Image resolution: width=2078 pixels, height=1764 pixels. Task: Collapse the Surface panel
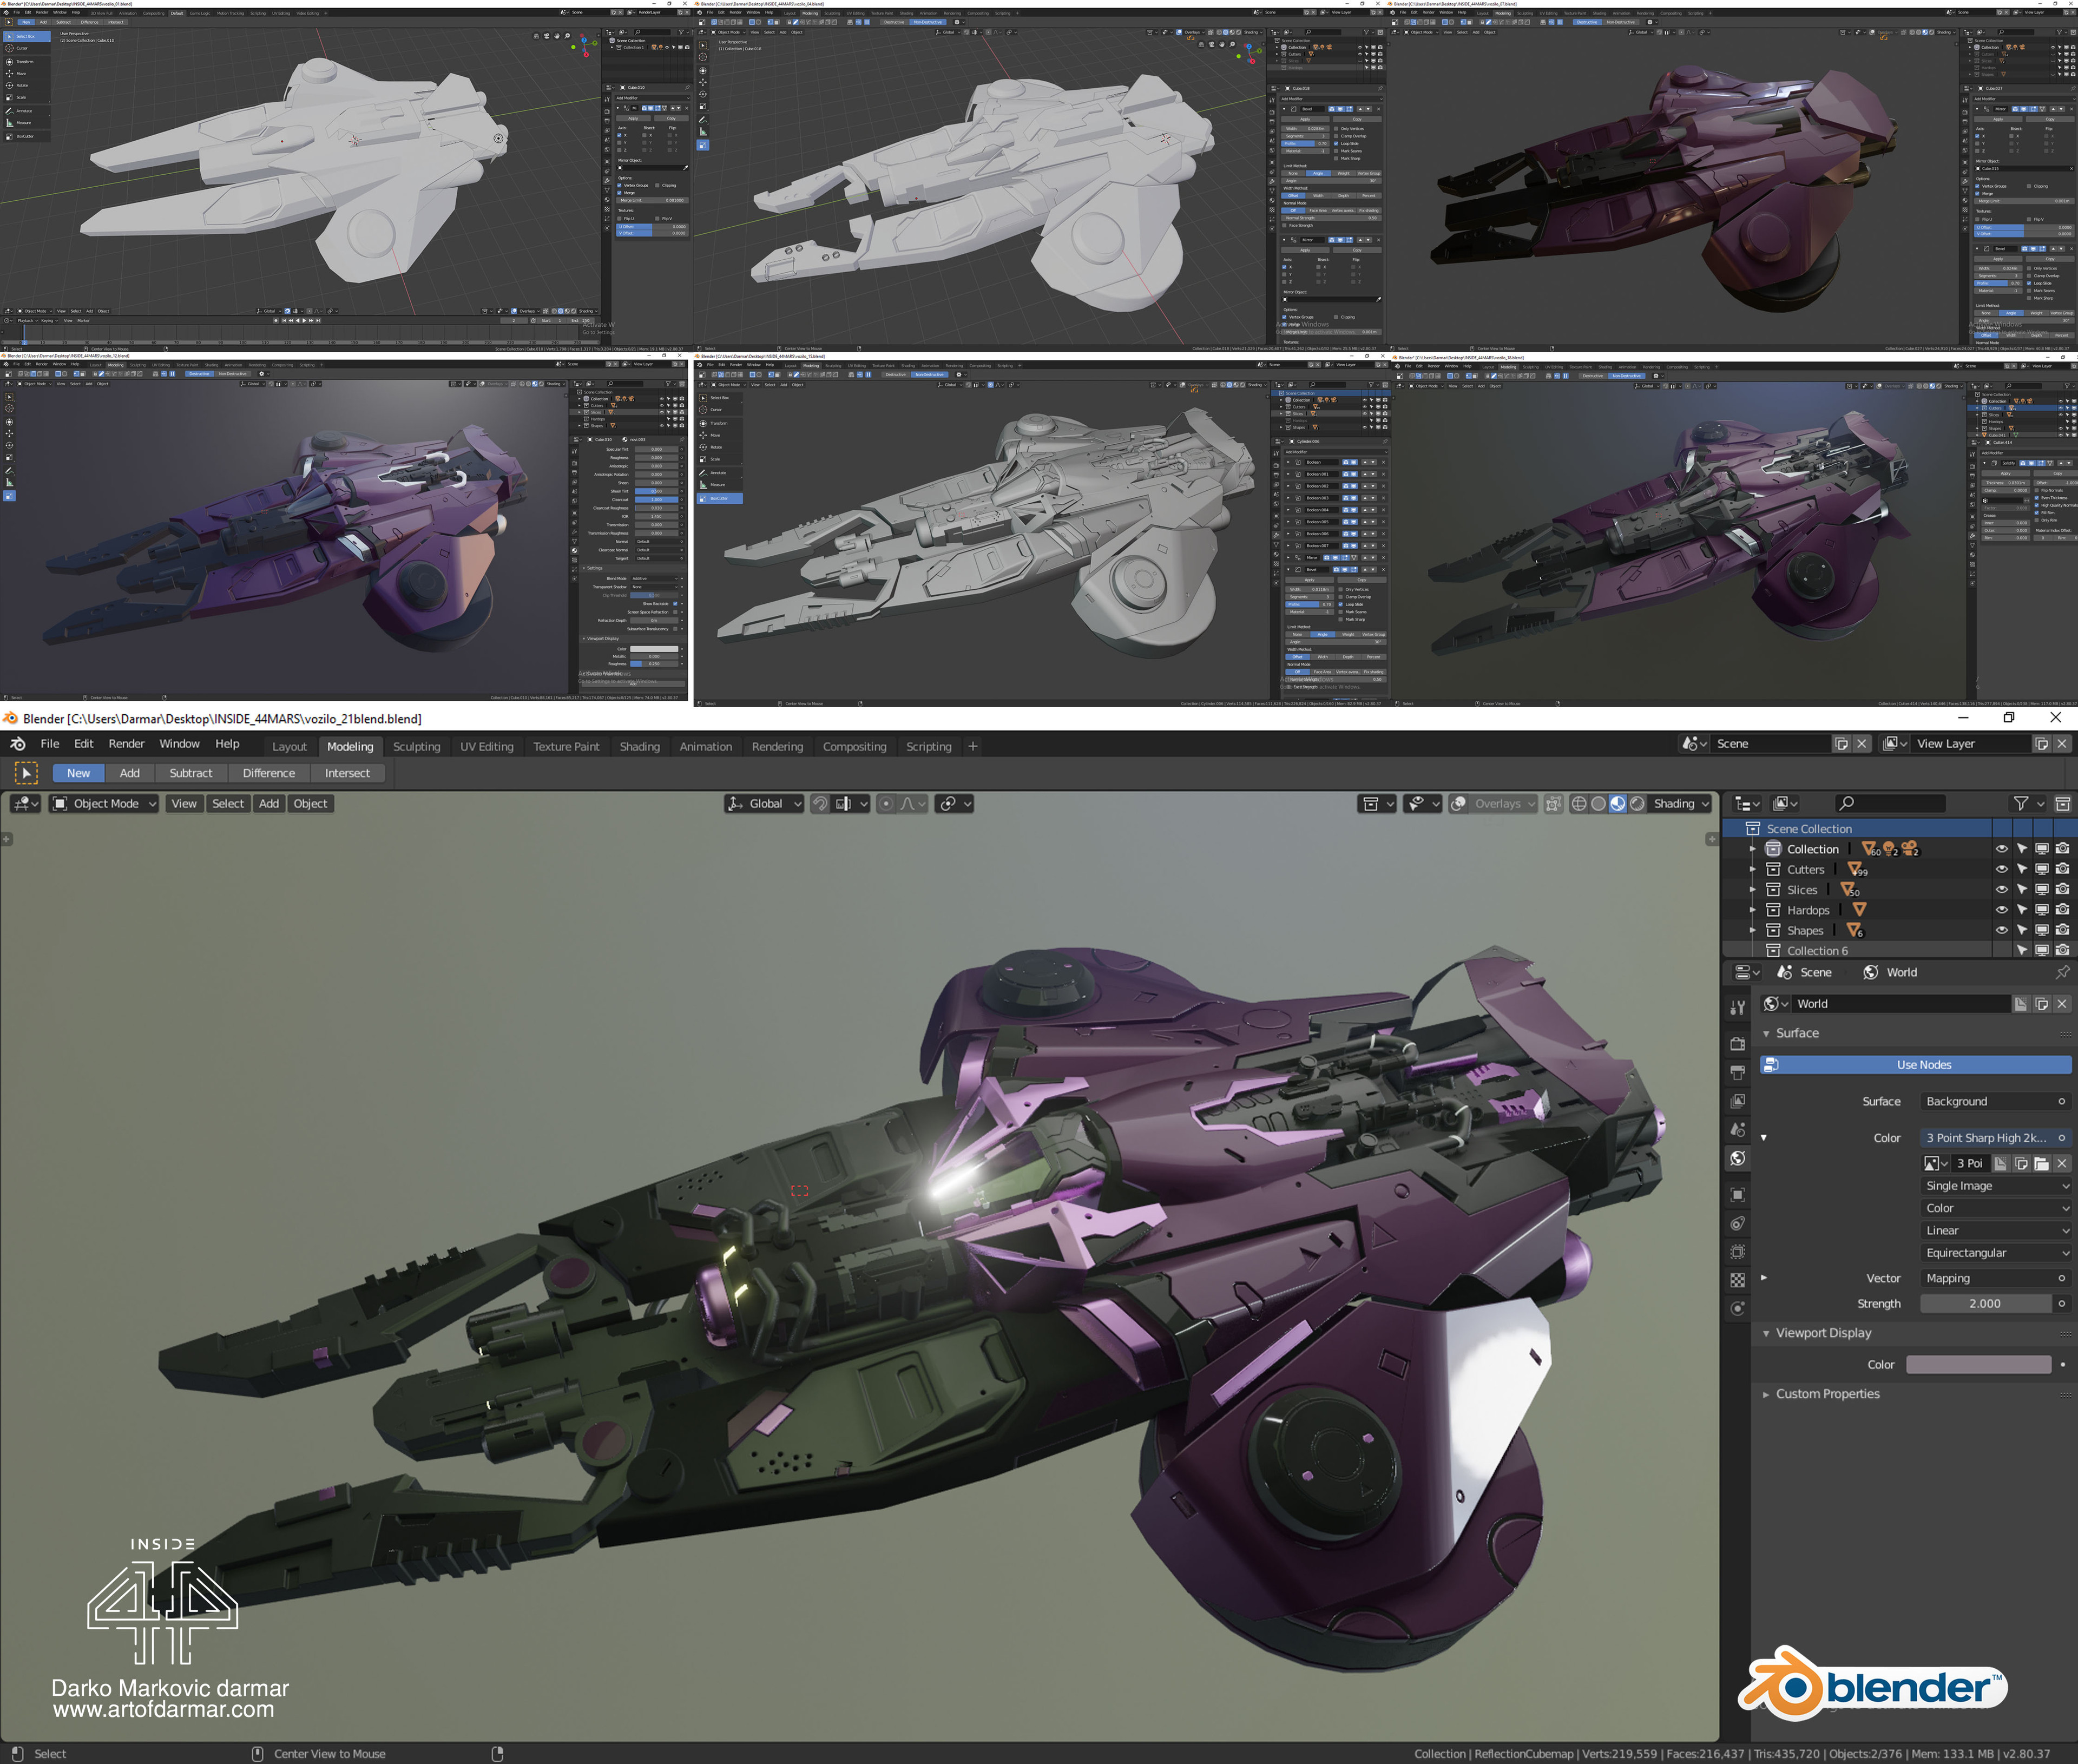pos(1766,1034)
